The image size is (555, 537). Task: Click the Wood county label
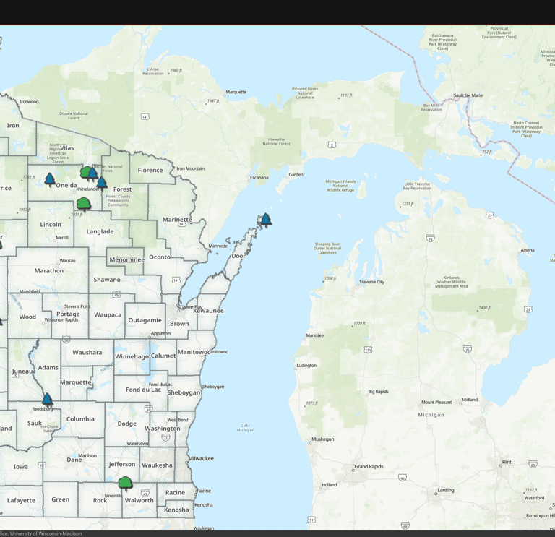click(27, 317)
